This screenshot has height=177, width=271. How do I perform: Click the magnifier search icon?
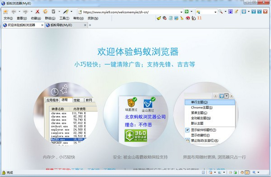(220, 12)
